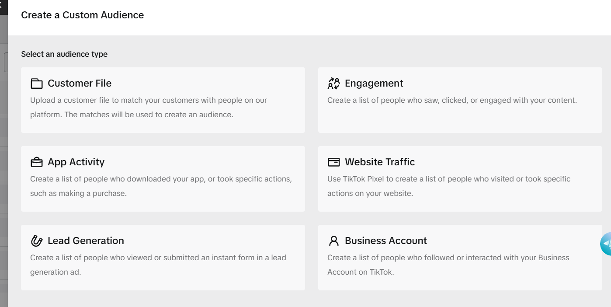611x307 pixels.
Task: Click the magnet icon for Lead Generation
Action: click(37, 241)
